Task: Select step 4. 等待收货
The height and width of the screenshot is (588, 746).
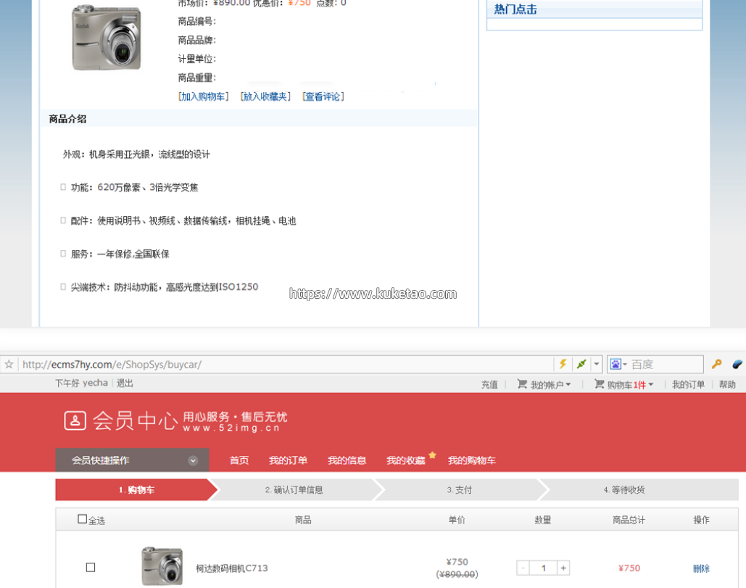Action: [624, 489]
